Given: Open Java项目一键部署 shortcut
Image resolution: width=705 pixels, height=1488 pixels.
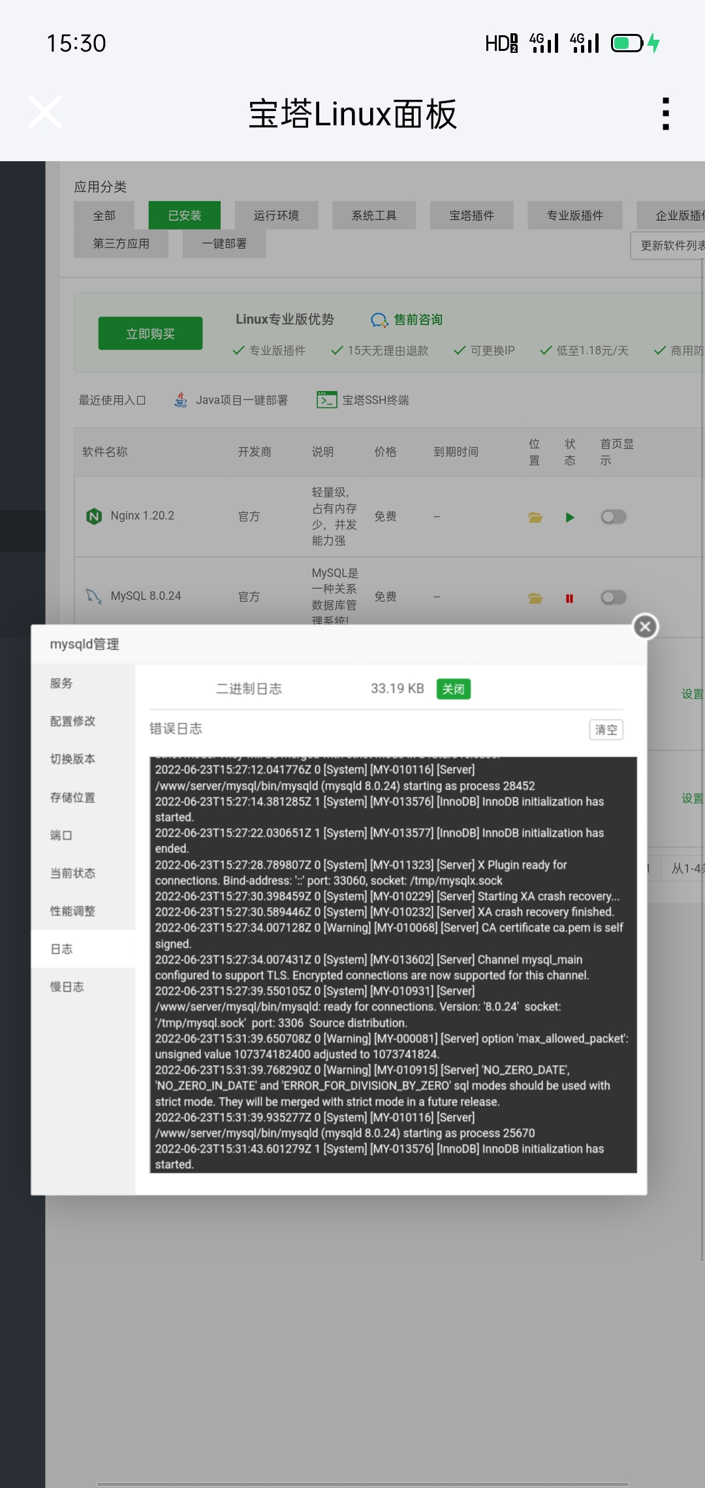Looking at the screenshot, I should (x=242, y=400).
